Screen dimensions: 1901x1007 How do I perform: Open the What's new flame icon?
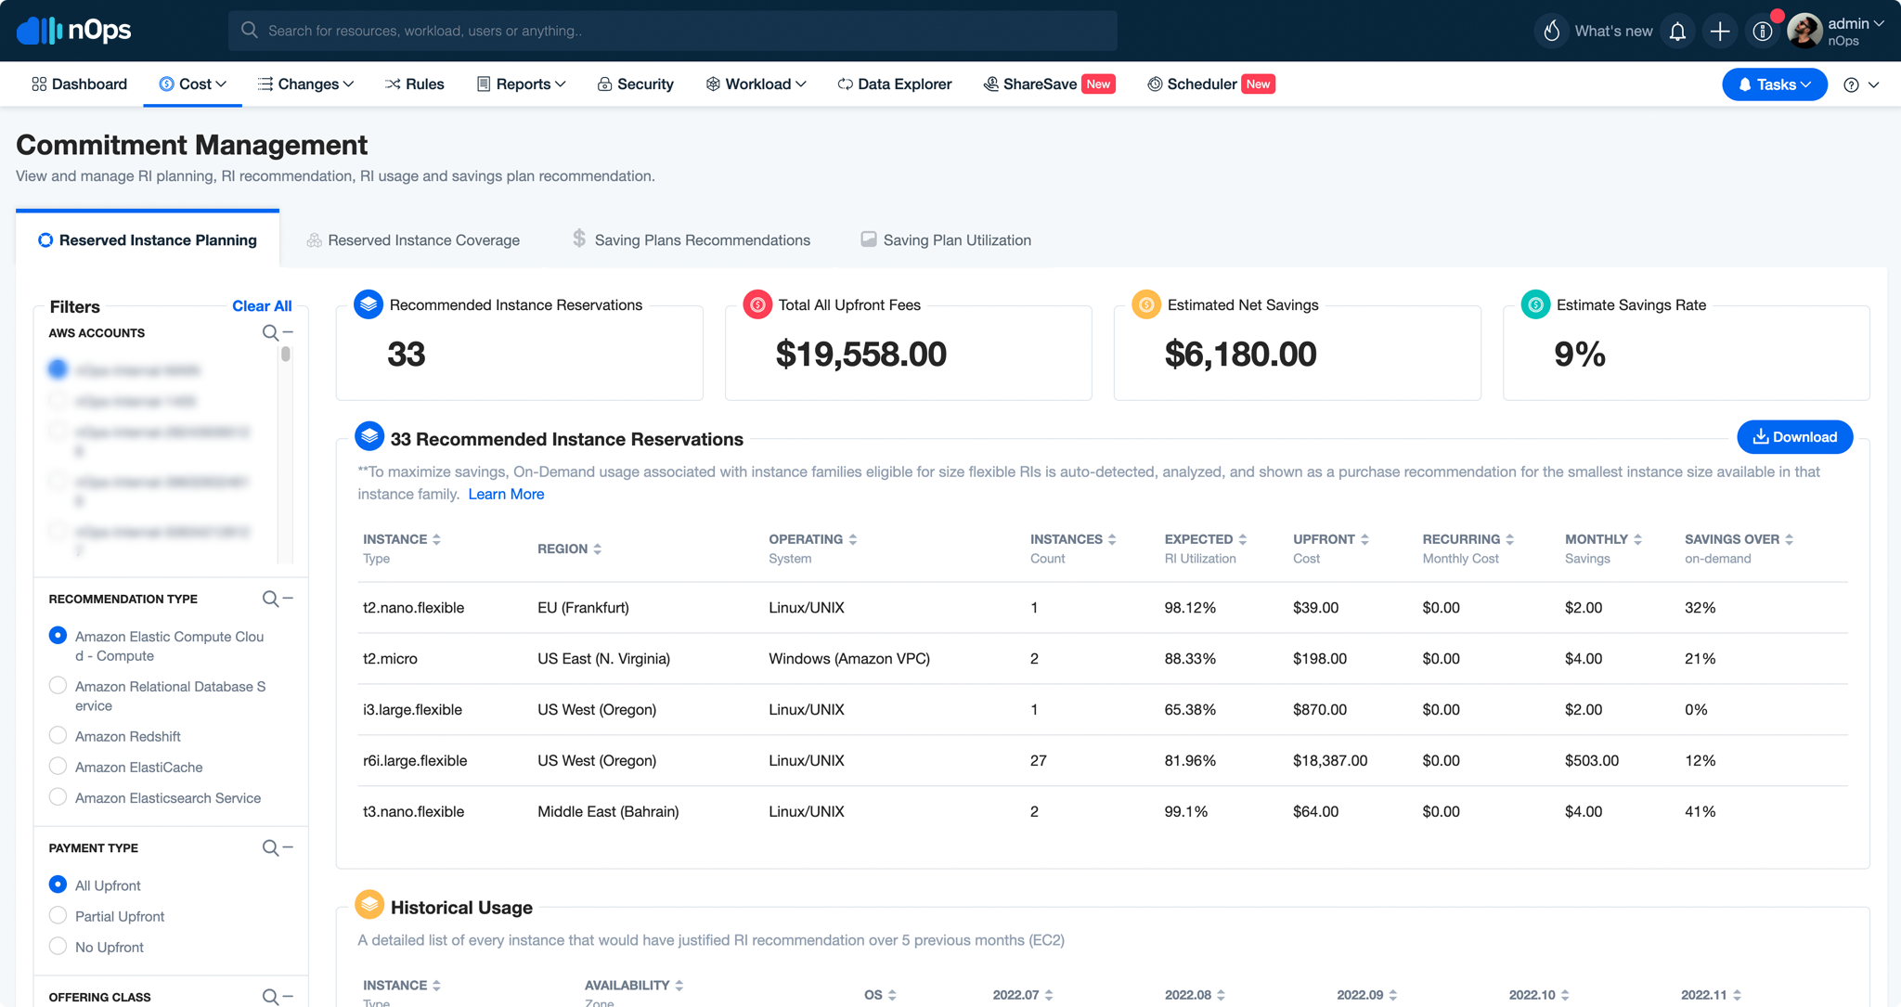(1551, 31)
